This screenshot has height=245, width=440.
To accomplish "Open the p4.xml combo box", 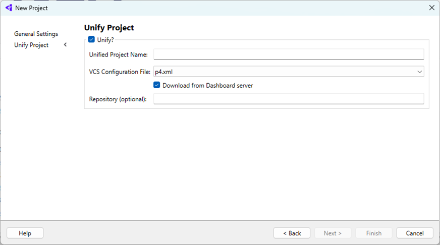I will (289, 72).
